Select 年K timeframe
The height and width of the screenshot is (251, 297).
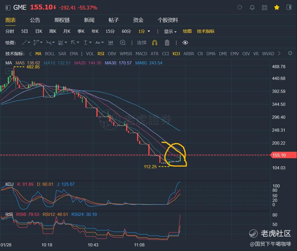[95, 31]
